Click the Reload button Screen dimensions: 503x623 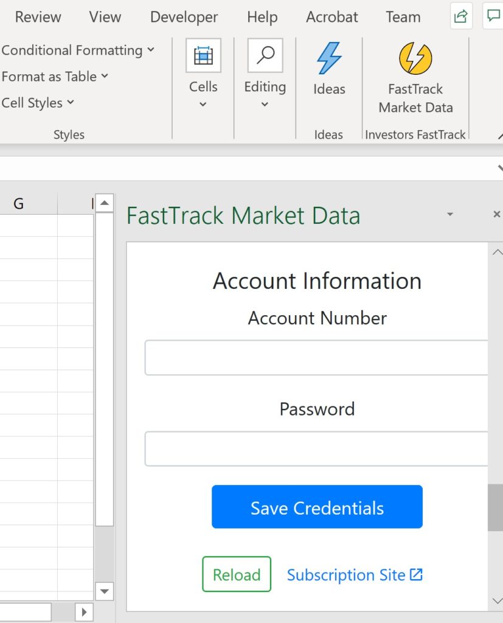237,574
